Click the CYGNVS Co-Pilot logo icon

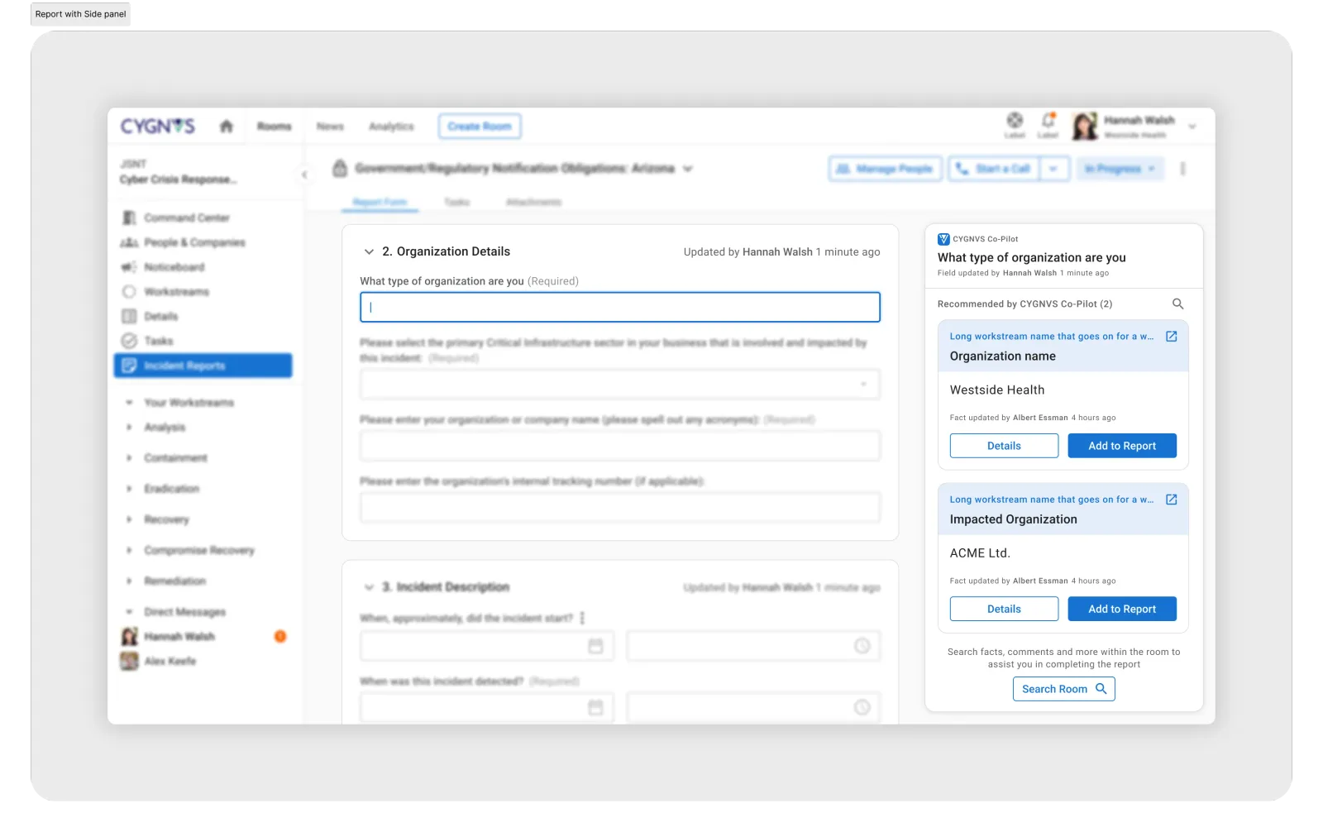pyautogui.click(x=943, y=239)
